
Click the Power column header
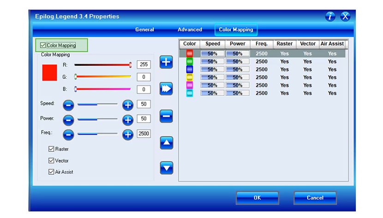[x=238, y=44]
